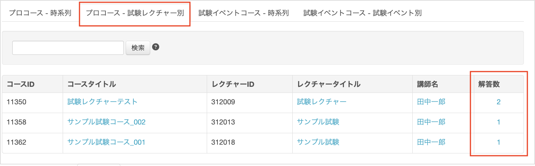This screenshot has height=166, width=535.
Task: Open サンプル試験 lecture for course 11362
Action: click(318, 142)
